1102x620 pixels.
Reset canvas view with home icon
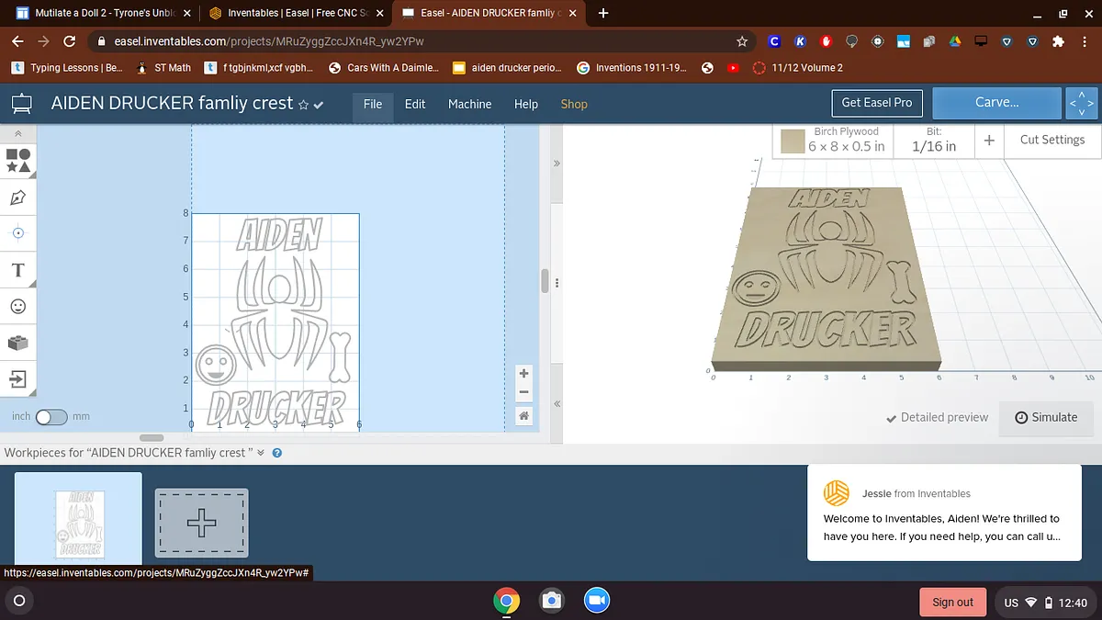click(x=523, y=416)
